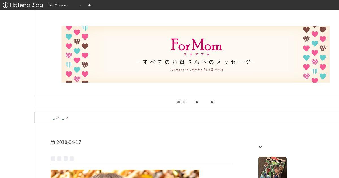Viewport: 339px width, 178px height.
Task: Go to TOP in navigation menu
Action: coord(182,102)
